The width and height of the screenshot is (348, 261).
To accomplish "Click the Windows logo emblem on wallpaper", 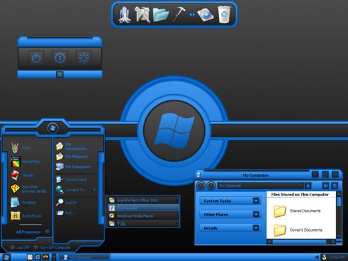I will point(174,130).
